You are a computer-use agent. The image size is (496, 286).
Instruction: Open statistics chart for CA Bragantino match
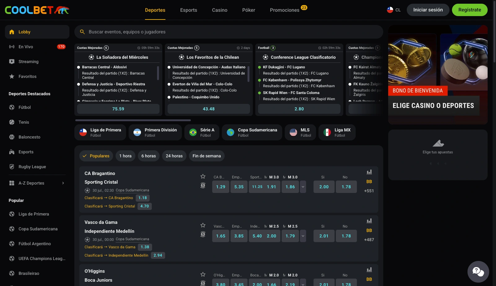click(x=369, y=172)
